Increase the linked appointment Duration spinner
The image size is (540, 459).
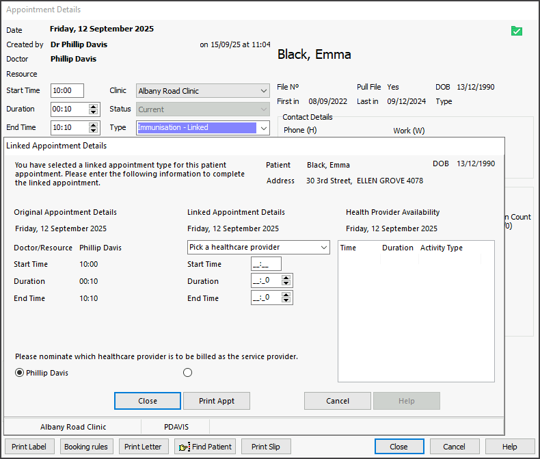(286, 278)
